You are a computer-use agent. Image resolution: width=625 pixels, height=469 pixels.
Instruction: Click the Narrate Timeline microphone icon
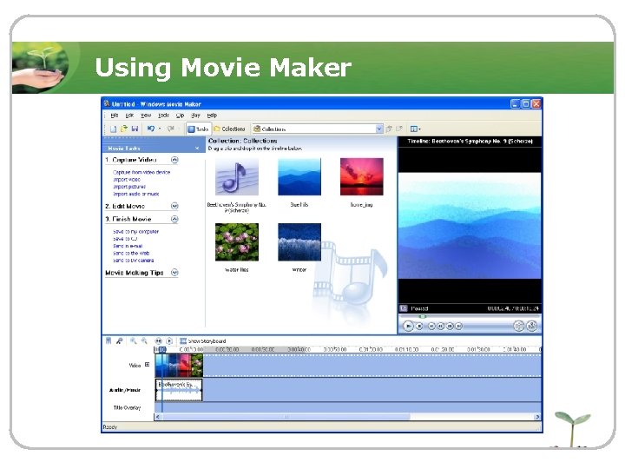click(x=119, y=341)
